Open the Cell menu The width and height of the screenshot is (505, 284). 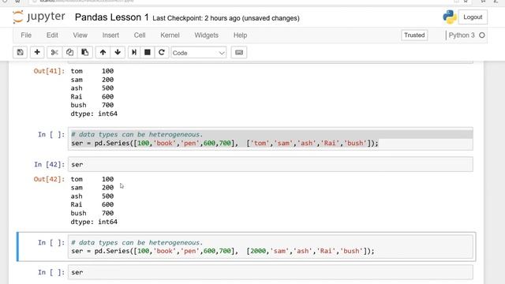click(x=140, y=35)
